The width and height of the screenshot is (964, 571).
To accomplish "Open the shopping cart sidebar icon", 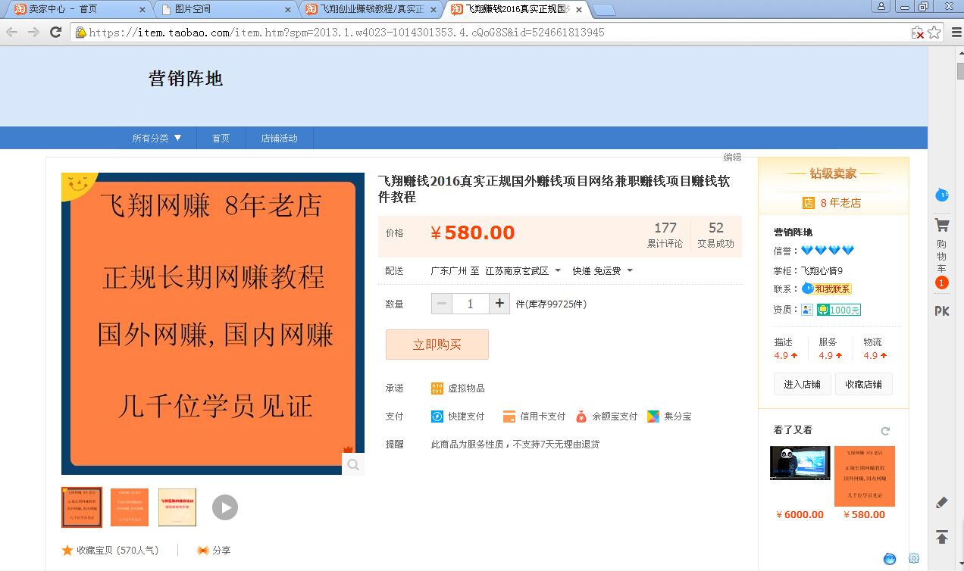I will tap(942, 225).
